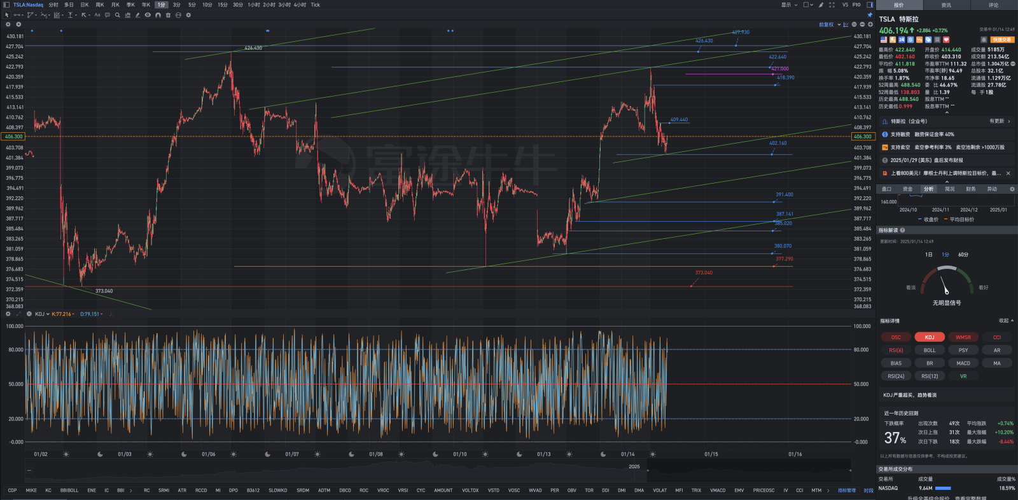Delete drawings with the trash icon
Screen dimensions: 1018x500
(x=168, y=15)
